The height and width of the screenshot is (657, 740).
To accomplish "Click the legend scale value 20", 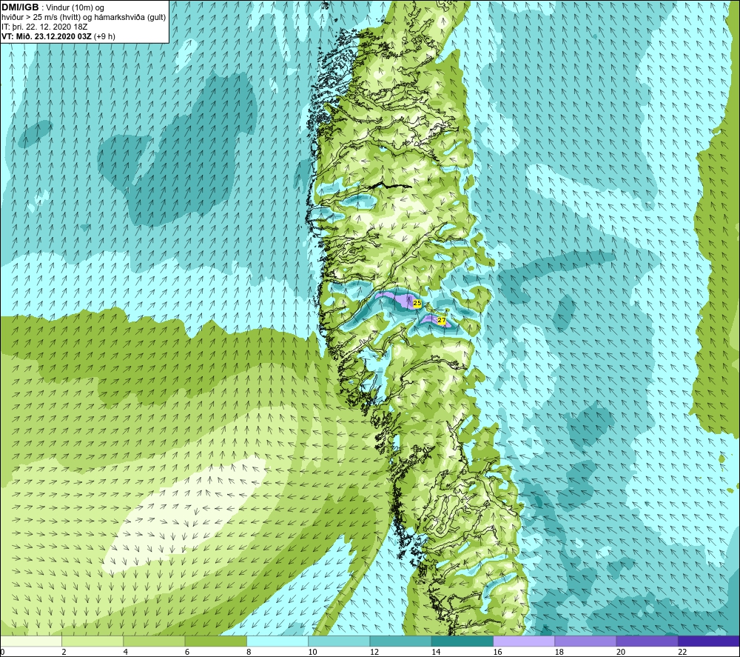I will [x=621, y=652].
